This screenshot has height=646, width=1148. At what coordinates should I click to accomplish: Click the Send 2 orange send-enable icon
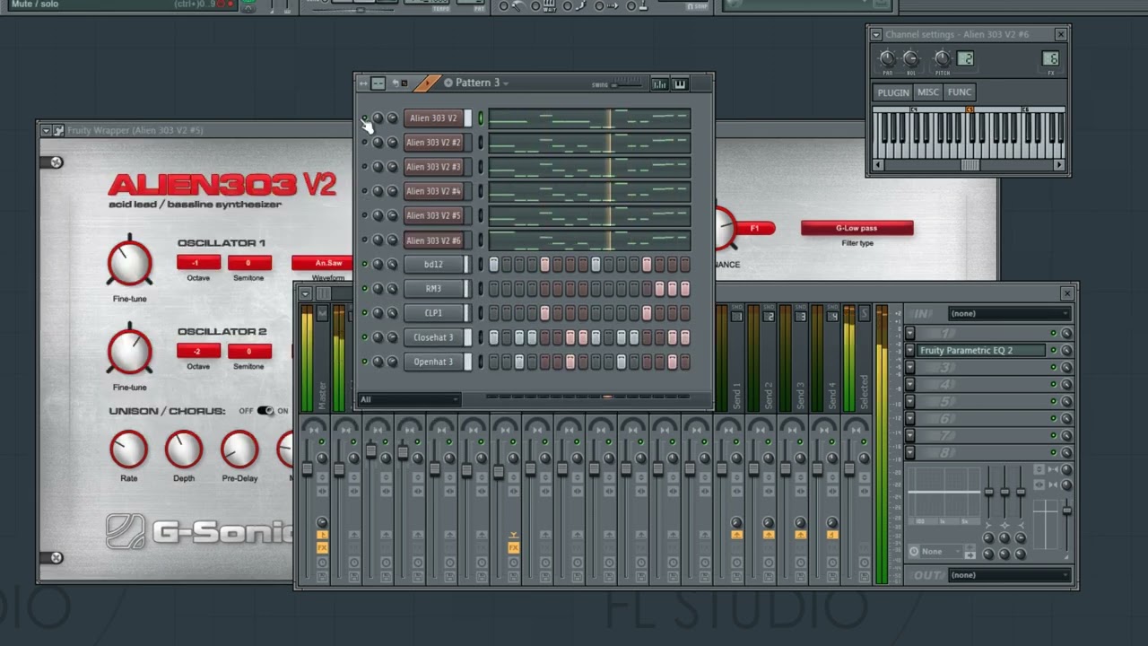tap(769, 535)
